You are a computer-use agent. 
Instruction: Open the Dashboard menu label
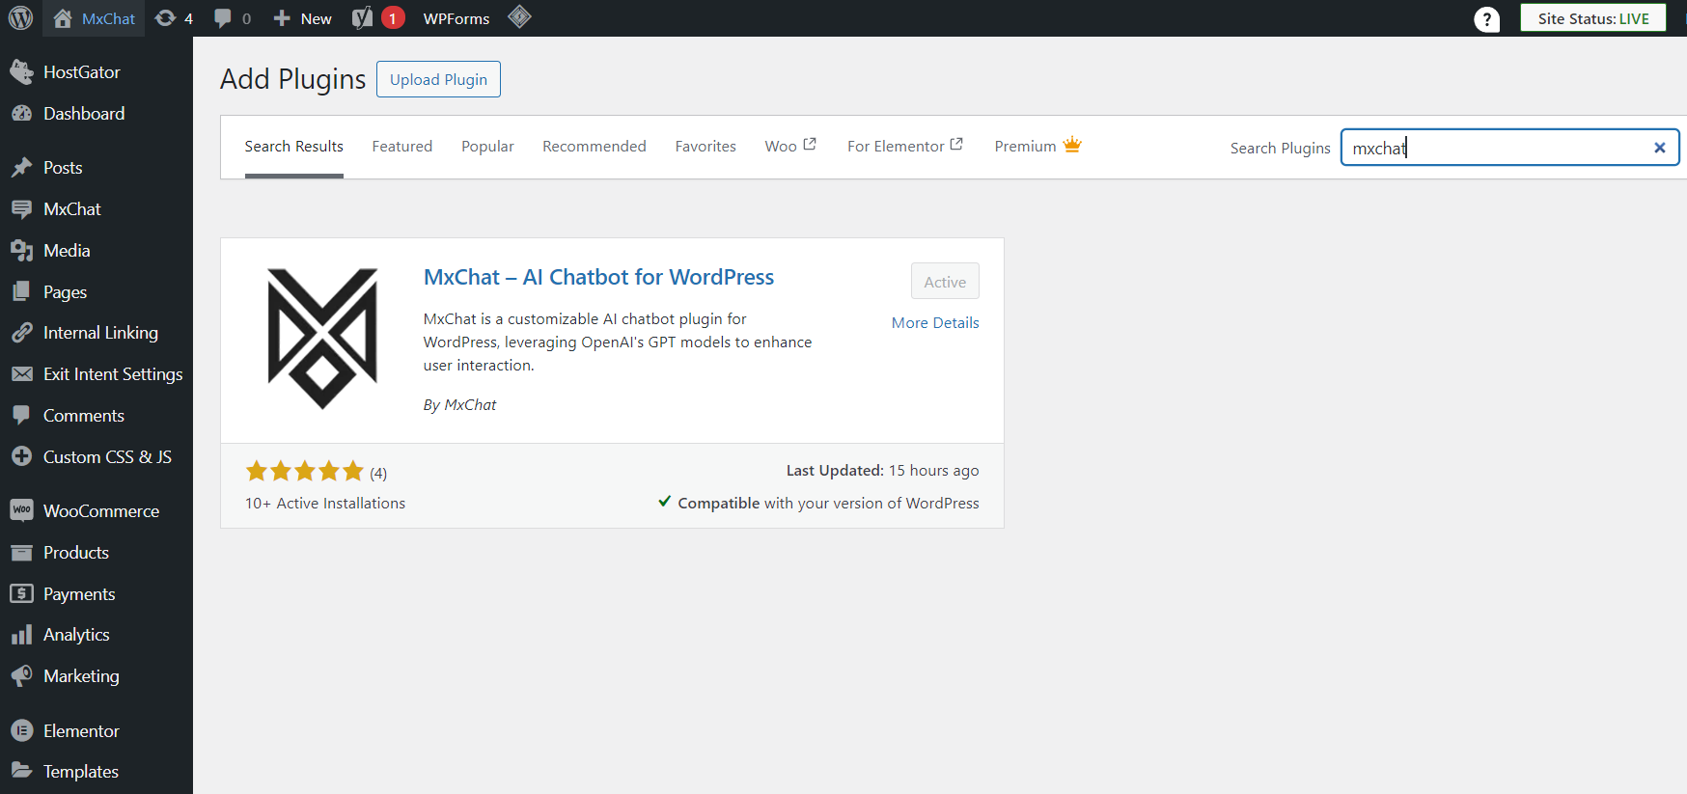pos(84,114)
